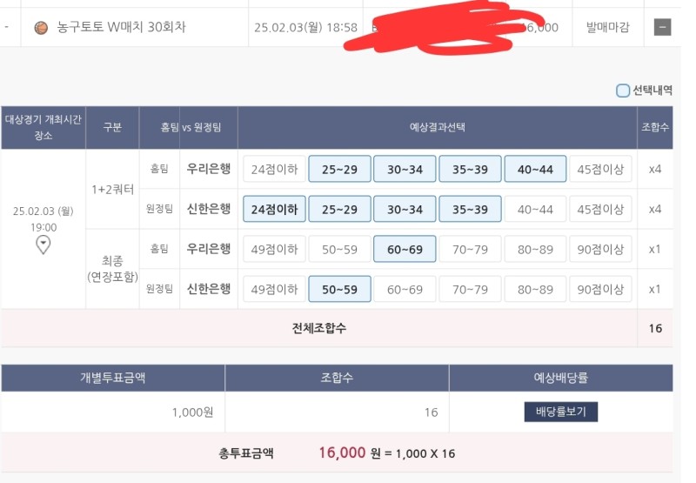Deselect 50~59 for 신한은행 최종

pyautogui.click(x=339, y=289)
